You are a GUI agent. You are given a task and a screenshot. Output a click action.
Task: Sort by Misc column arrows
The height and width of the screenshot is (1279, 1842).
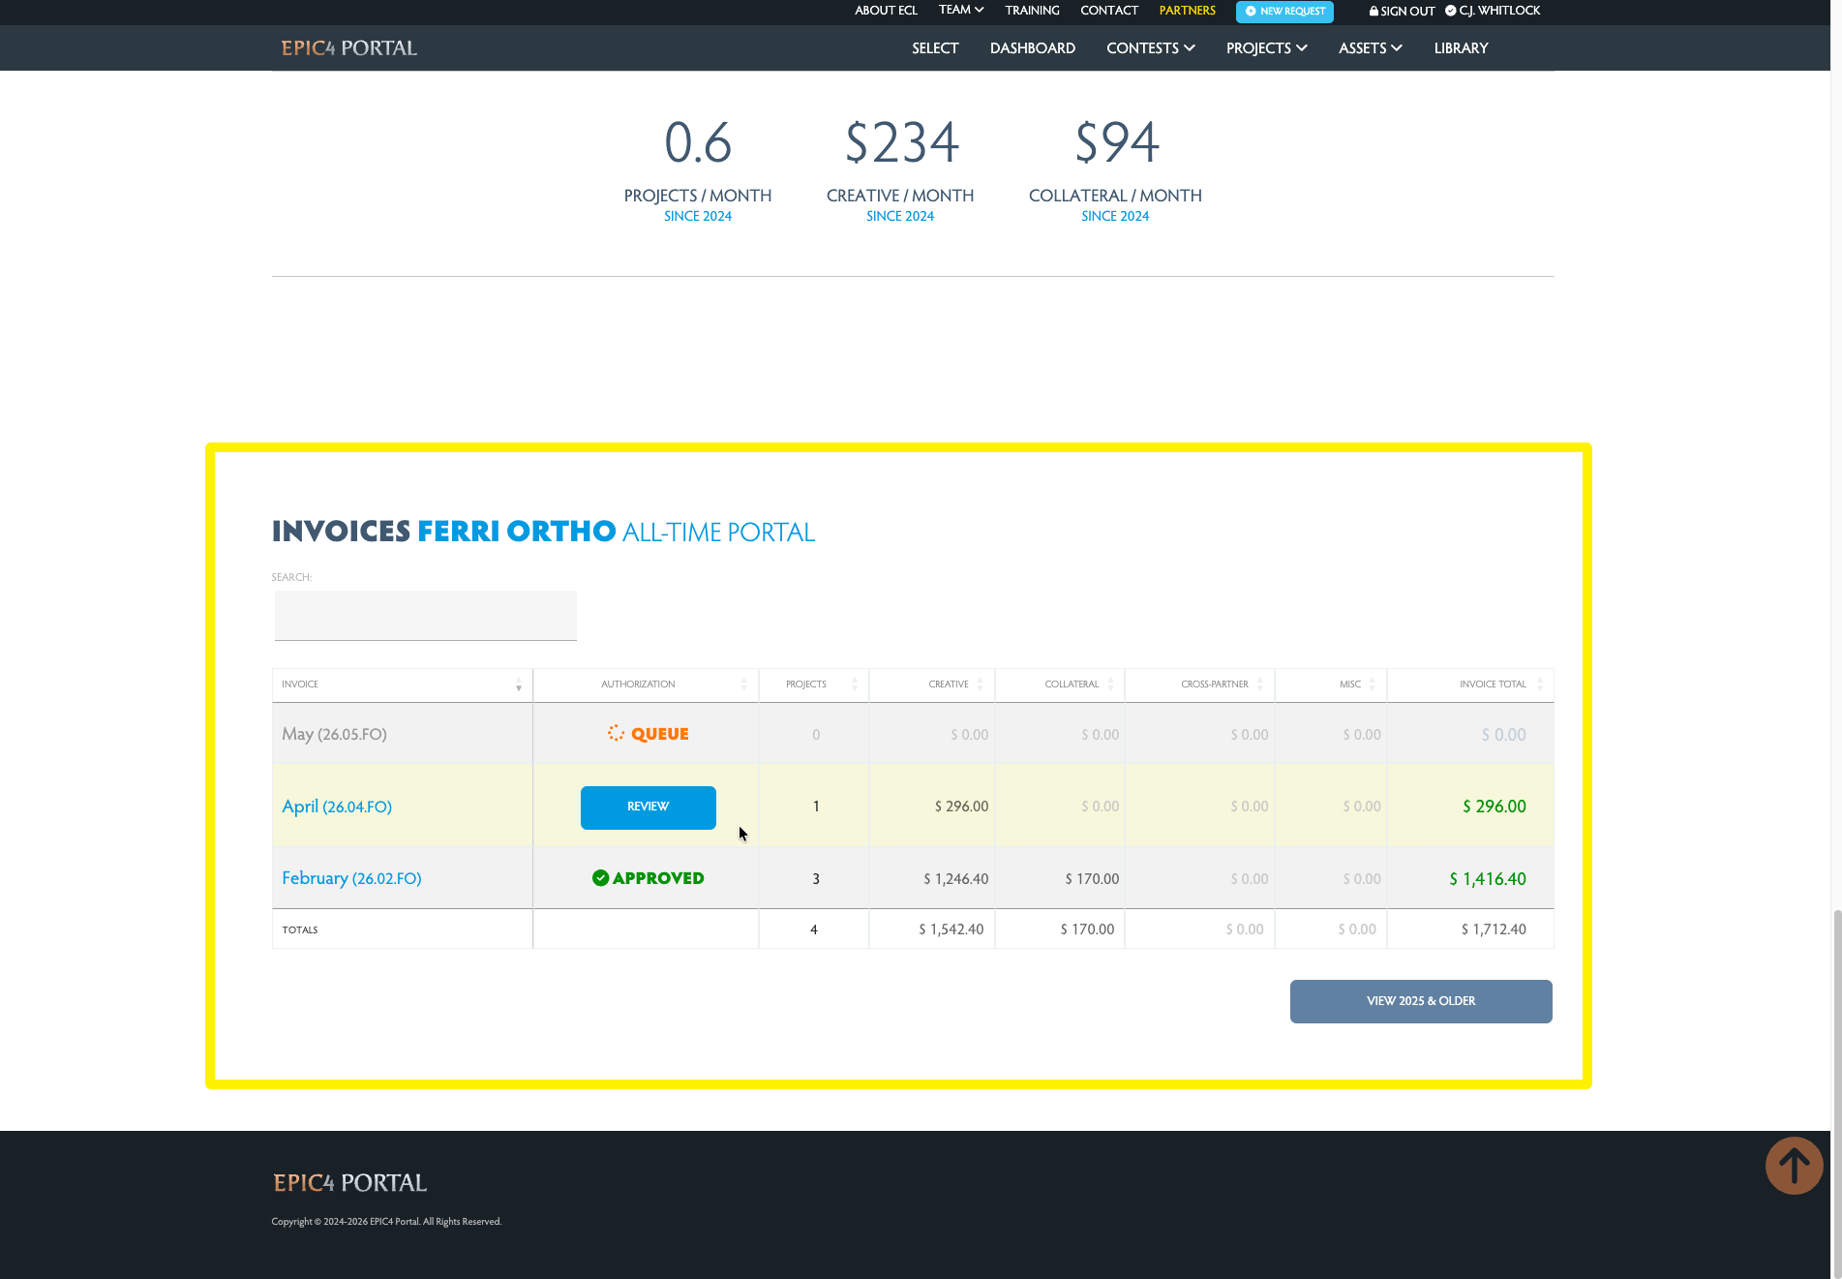(1373, 685)
